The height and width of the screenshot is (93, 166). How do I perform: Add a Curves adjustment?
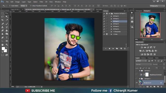(148, 48)
